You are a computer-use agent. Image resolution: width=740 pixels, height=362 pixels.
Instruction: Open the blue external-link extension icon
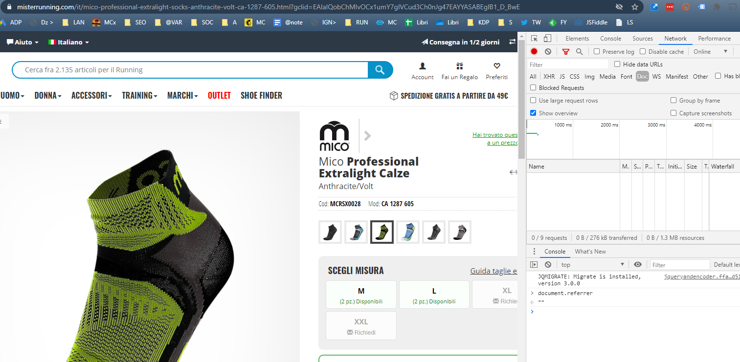pos(654,7)
